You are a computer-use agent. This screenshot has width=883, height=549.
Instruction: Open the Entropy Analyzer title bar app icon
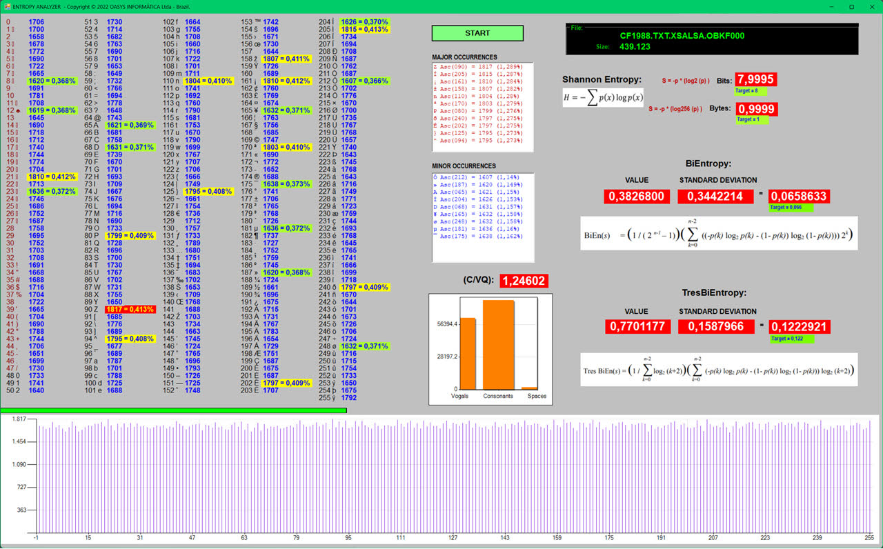[x=7, y=6]
